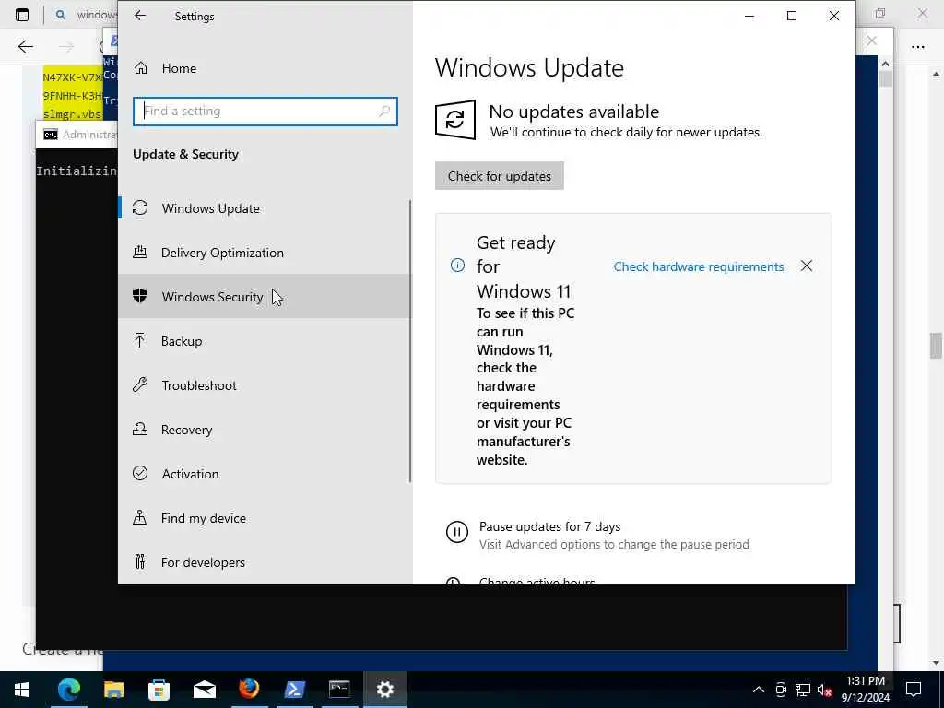944x708 pixels.
Task: Click Check for updates button
Action: (499, 176)
